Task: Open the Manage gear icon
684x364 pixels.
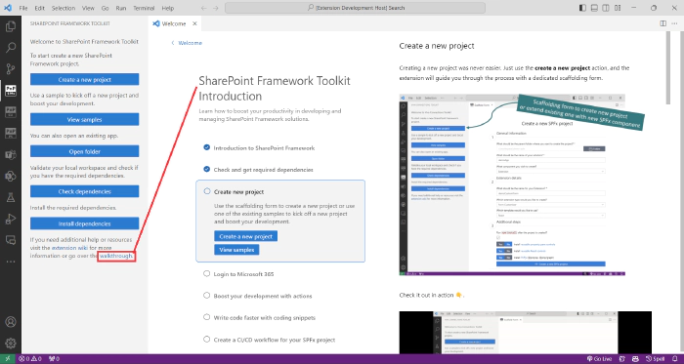Action: 11,344
